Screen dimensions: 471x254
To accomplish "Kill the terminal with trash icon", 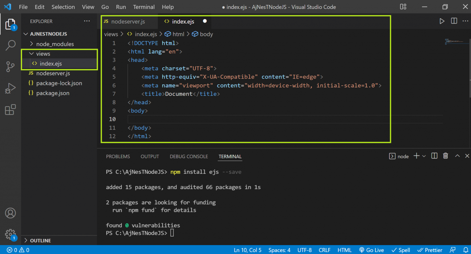I will click(x=446, y=156).
